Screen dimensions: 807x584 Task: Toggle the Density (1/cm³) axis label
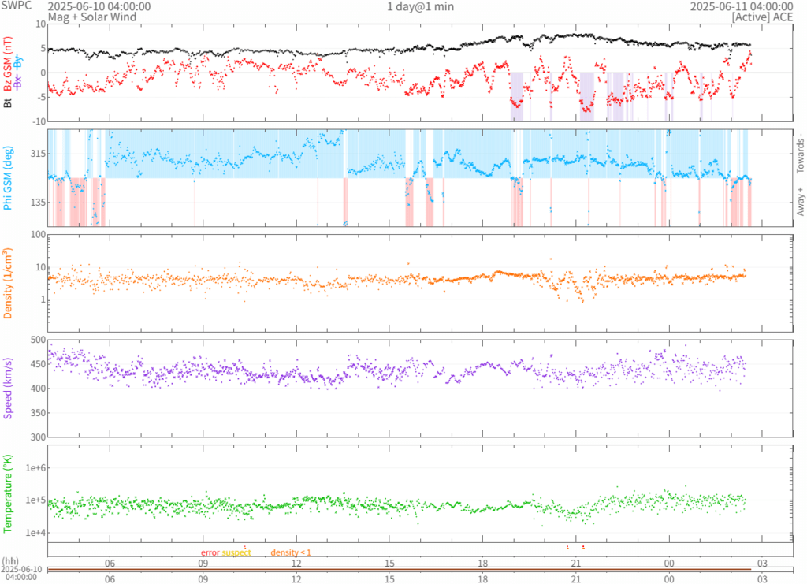click(x=8, y=283)
